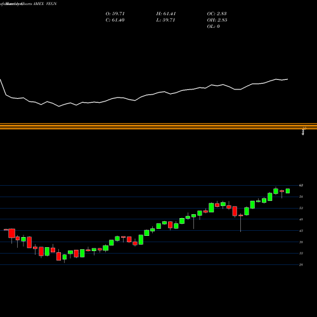This screenshot has height=317, width=317.
Task: Select the candlestick with the longest lower wick
Action: click(x=240, y=223)
